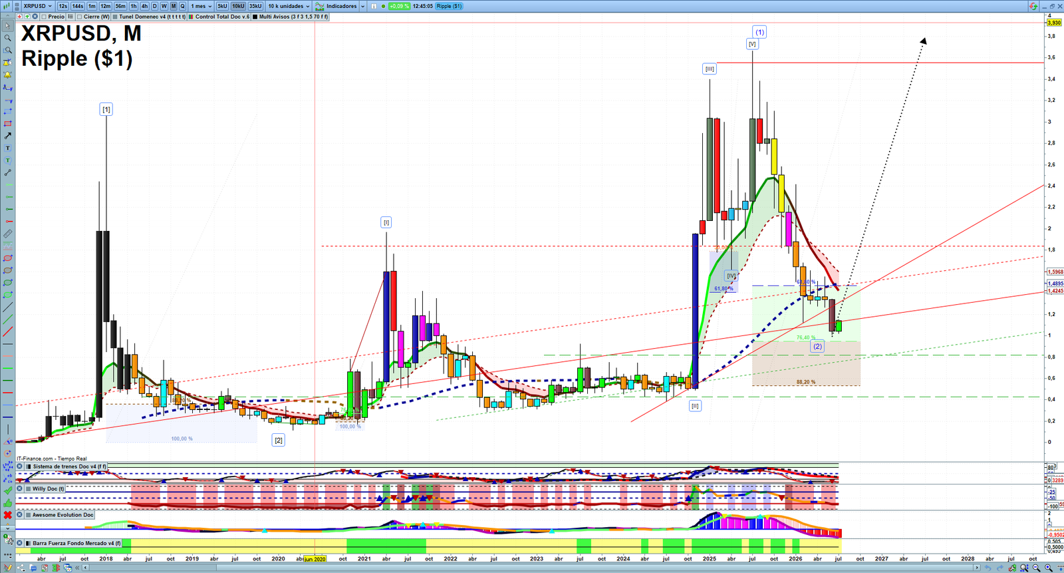Click the info 'i' icon in top toolbar
1064x573 pixels.
[x=374, y=6]
